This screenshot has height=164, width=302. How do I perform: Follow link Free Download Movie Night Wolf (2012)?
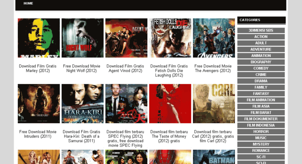tap(82, 68)
